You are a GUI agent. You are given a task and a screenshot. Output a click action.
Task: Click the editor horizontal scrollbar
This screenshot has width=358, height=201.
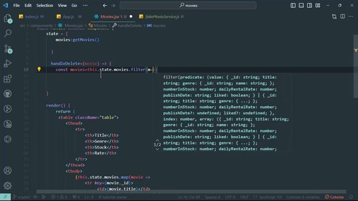tap(191, 192)
